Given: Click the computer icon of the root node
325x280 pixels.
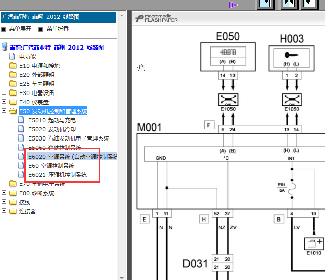Looking at the screenshot, I should pos(5,46).
